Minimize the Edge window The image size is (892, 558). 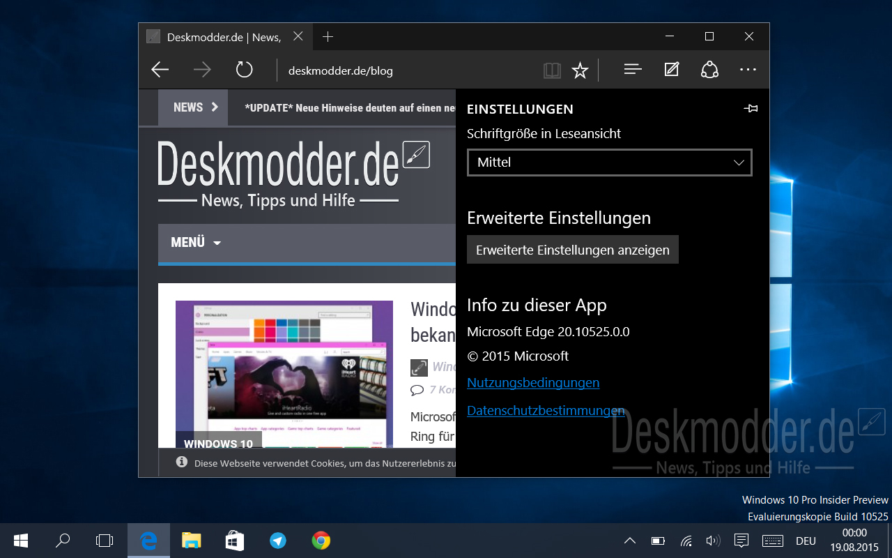(x=670, y=36)
